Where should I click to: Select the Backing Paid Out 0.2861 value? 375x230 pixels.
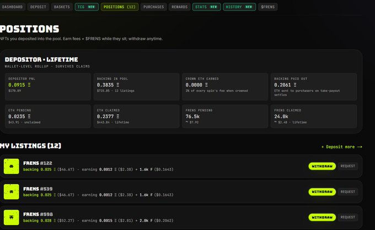point(285,85)
